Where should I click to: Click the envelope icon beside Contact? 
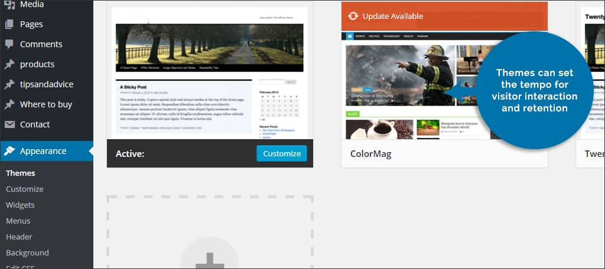click(9, 124)
